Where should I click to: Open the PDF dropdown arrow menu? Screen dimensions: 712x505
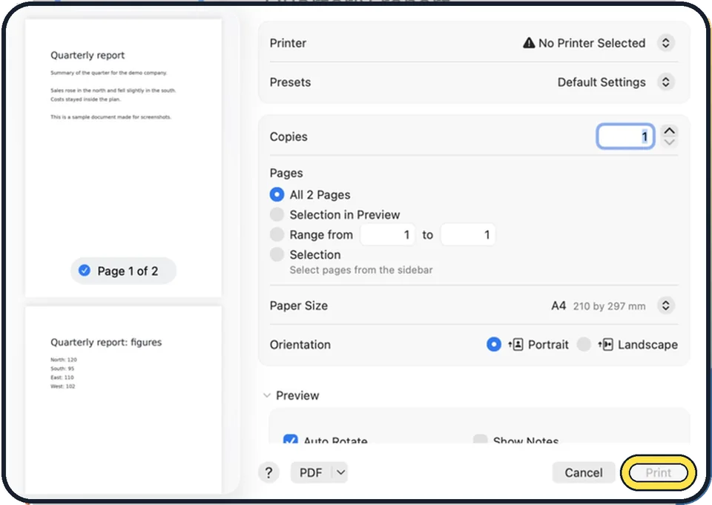[x=340, y=473]
